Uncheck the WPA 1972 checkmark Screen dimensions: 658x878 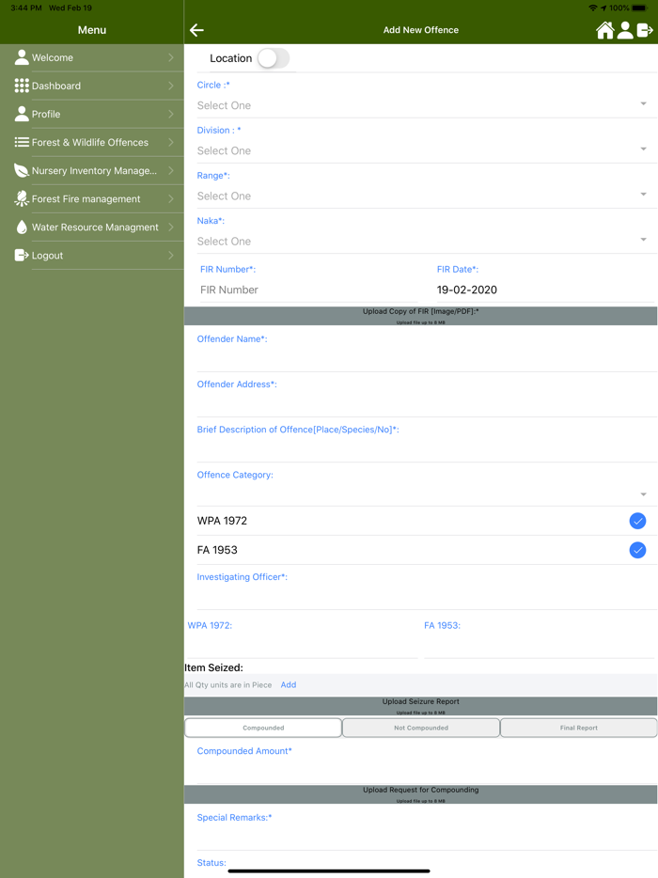pyautogui.click(x=637, y=521)
